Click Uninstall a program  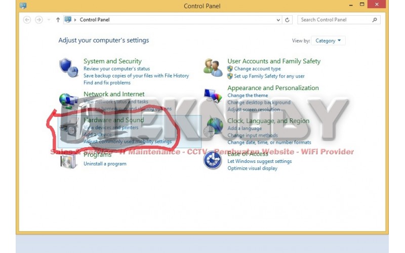pos(105,163)
